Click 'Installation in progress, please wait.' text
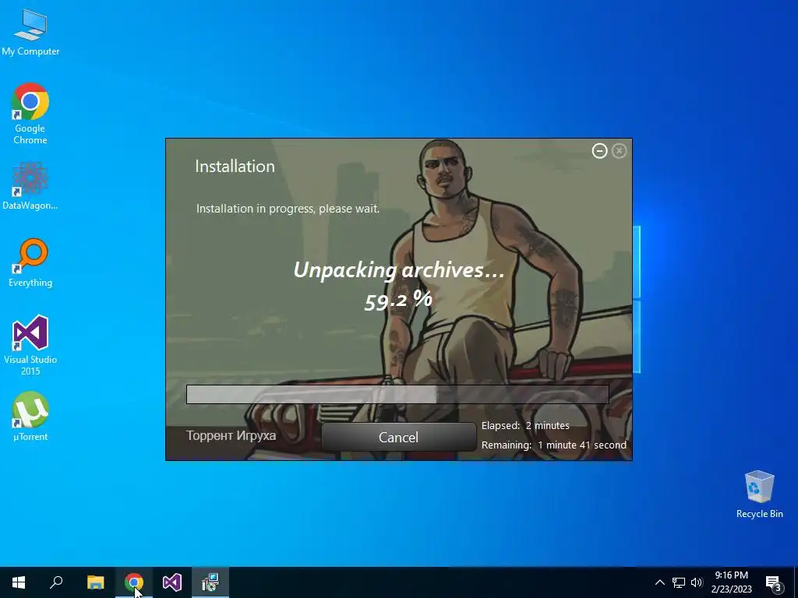Image resolution: width=798 pixels, height=598 pixels. coord(288,209)
